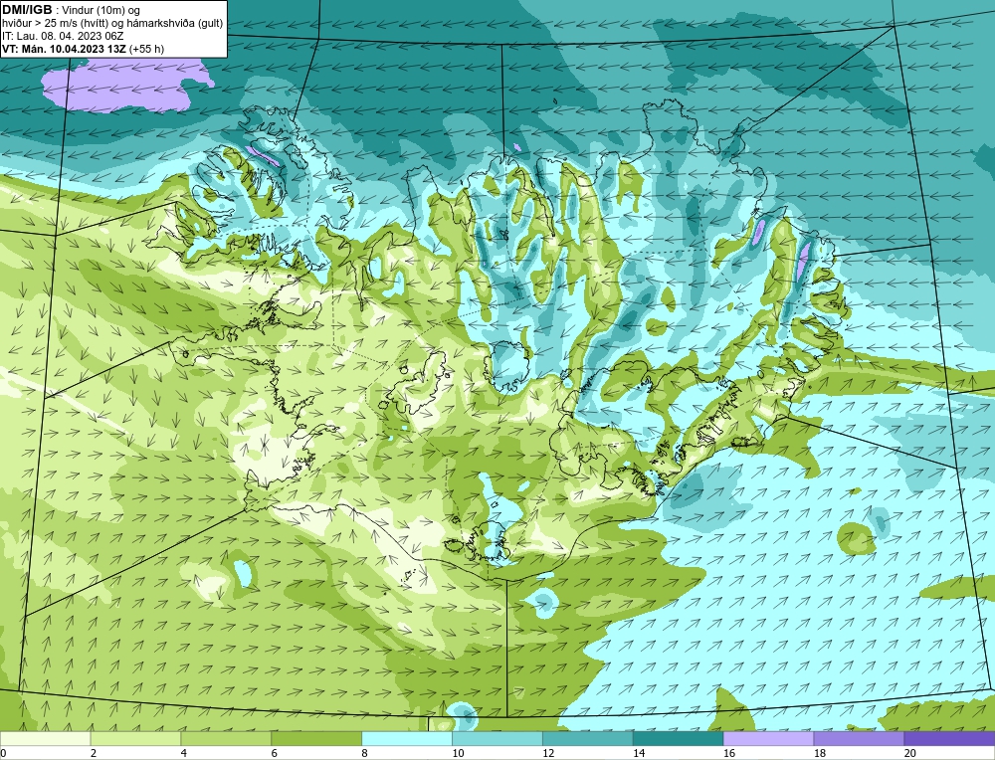Image resolution: width=995 pixels, height=760 pixels.
Task: Click the 4–6 m/s legend color swatch
Action: coord(226,738)
